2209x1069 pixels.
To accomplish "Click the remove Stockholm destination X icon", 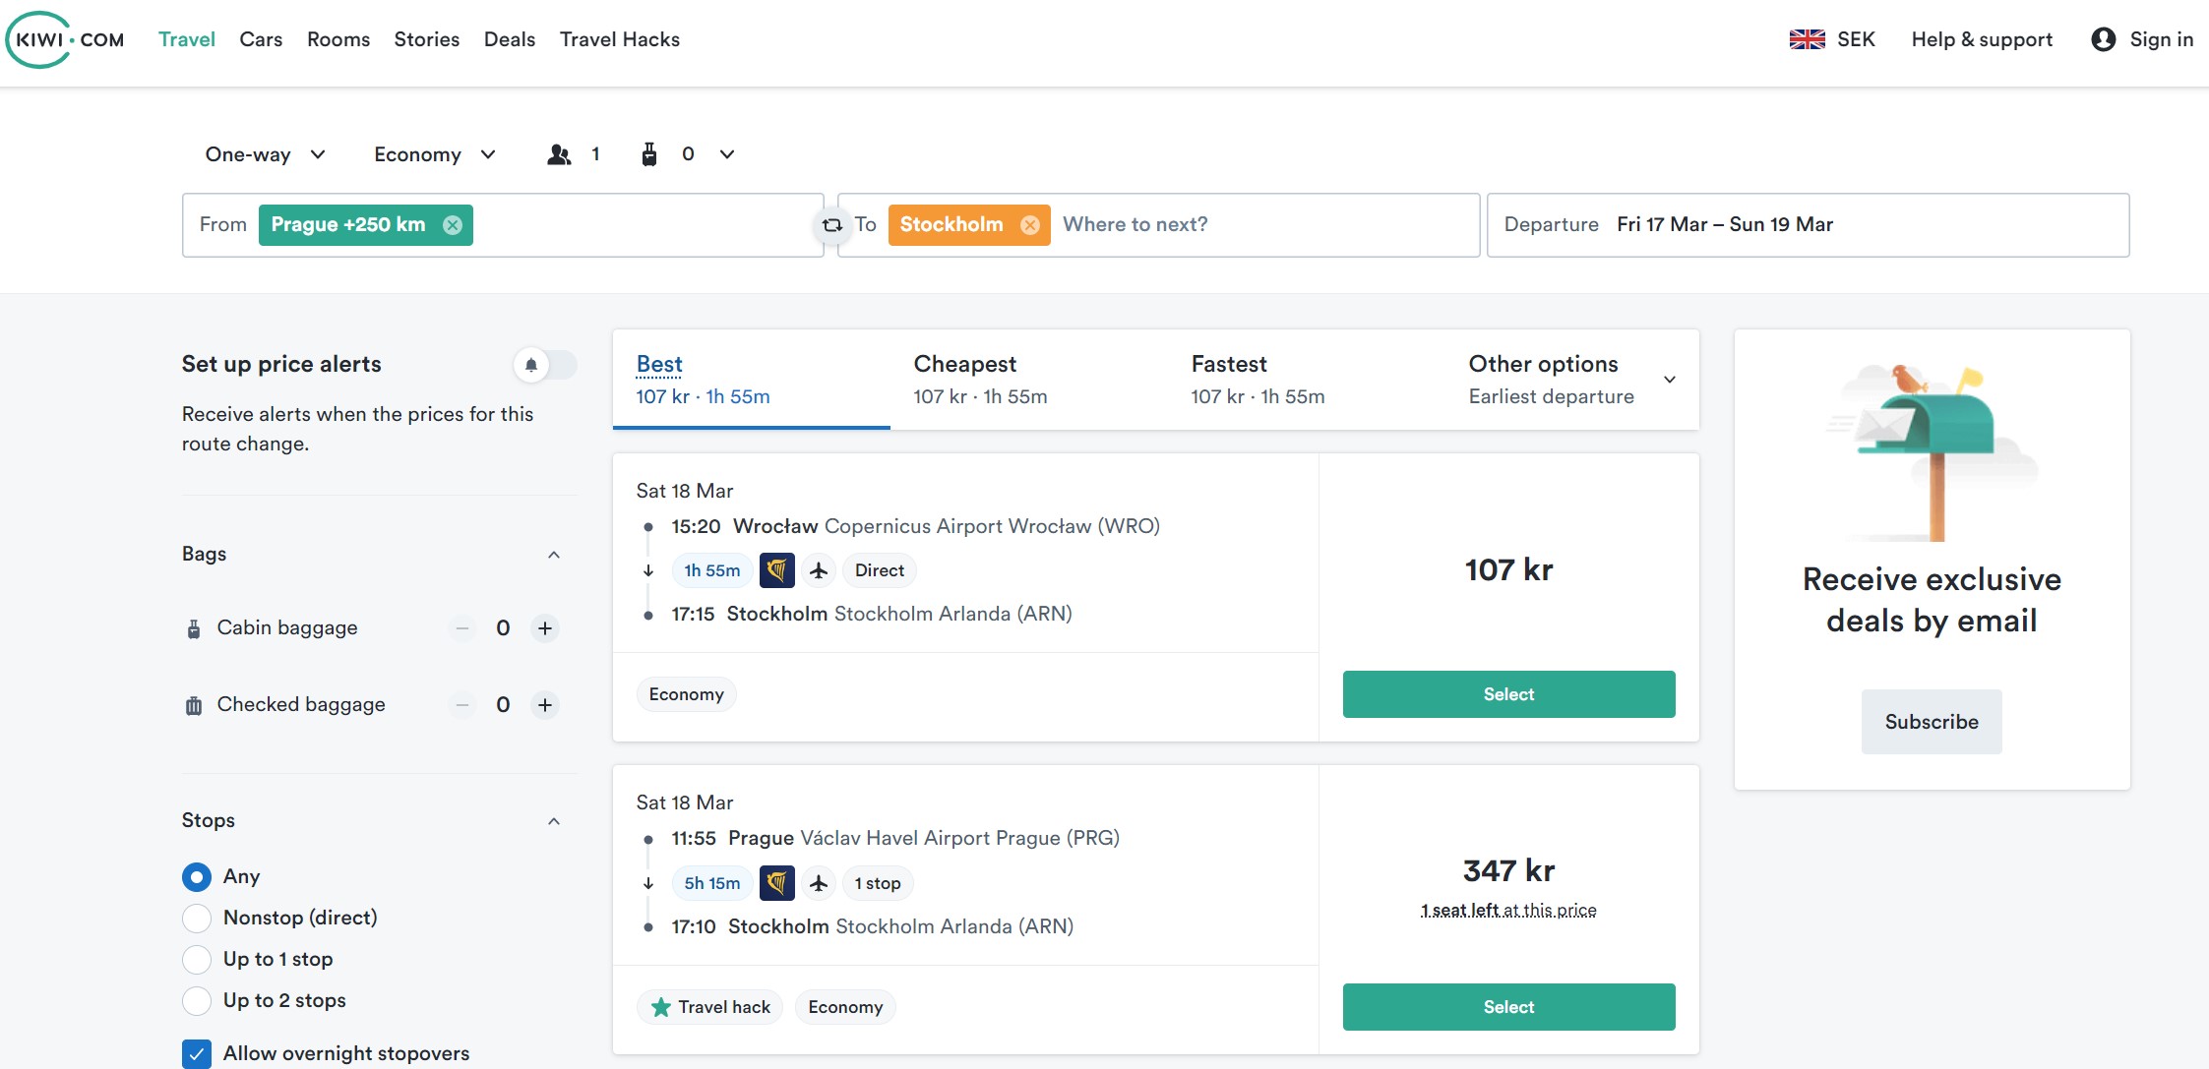I will (1030, 224).
